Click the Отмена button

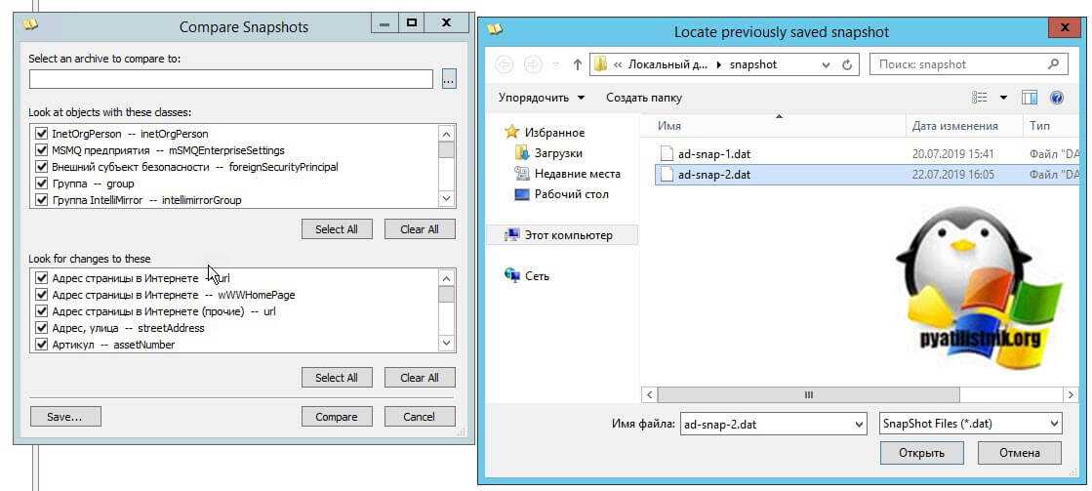point(1020,453)
